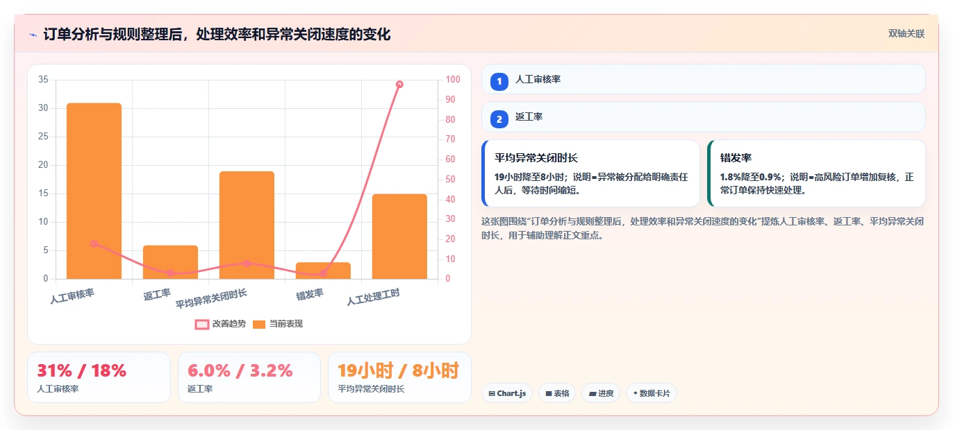Click the 19小时 / 8小时 stat value

(x=398, y=371)
